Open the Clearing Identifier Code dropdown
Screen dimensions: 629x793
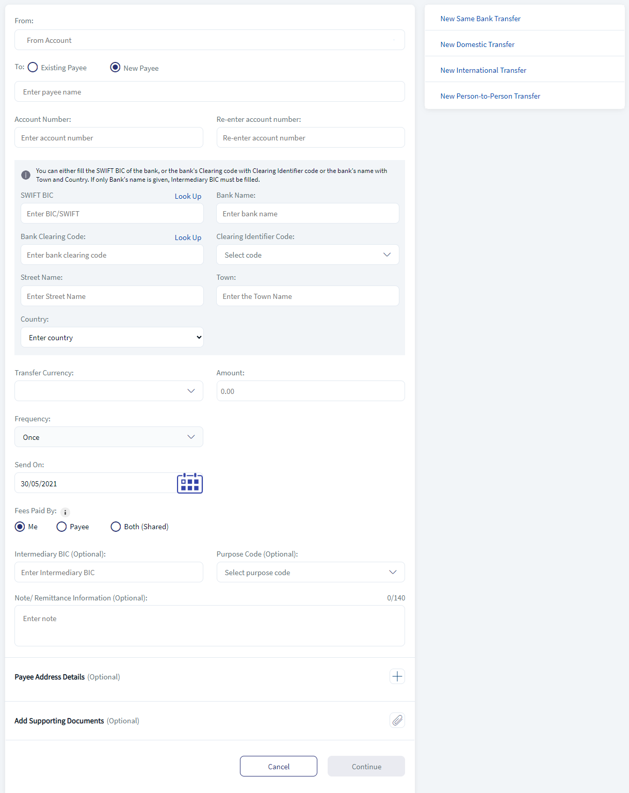click(x=308, y=255)
